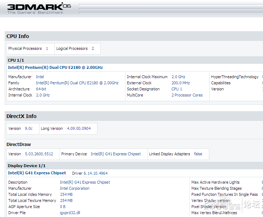Click the 'Pixel Shader Version' label
Image resolution: width=263 pixels, height=217 pixels.
[209, 207]
